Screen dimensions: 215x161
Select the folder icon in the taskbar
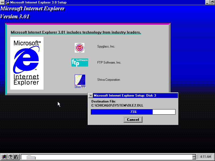[31, 158]
